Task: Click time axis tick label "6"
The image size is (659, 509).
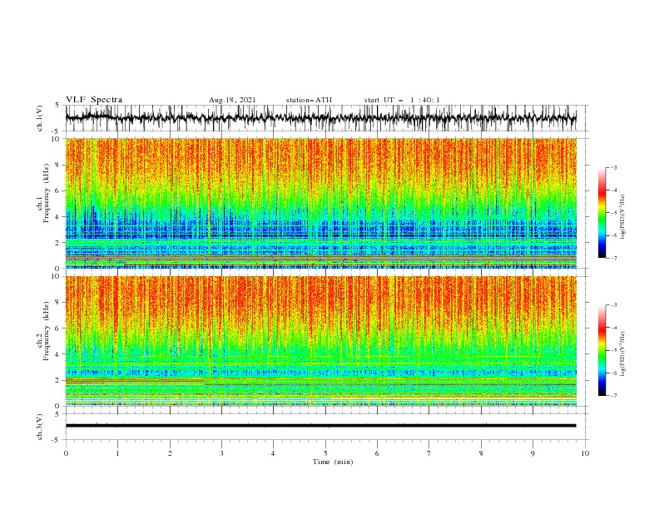Action: 377,453
